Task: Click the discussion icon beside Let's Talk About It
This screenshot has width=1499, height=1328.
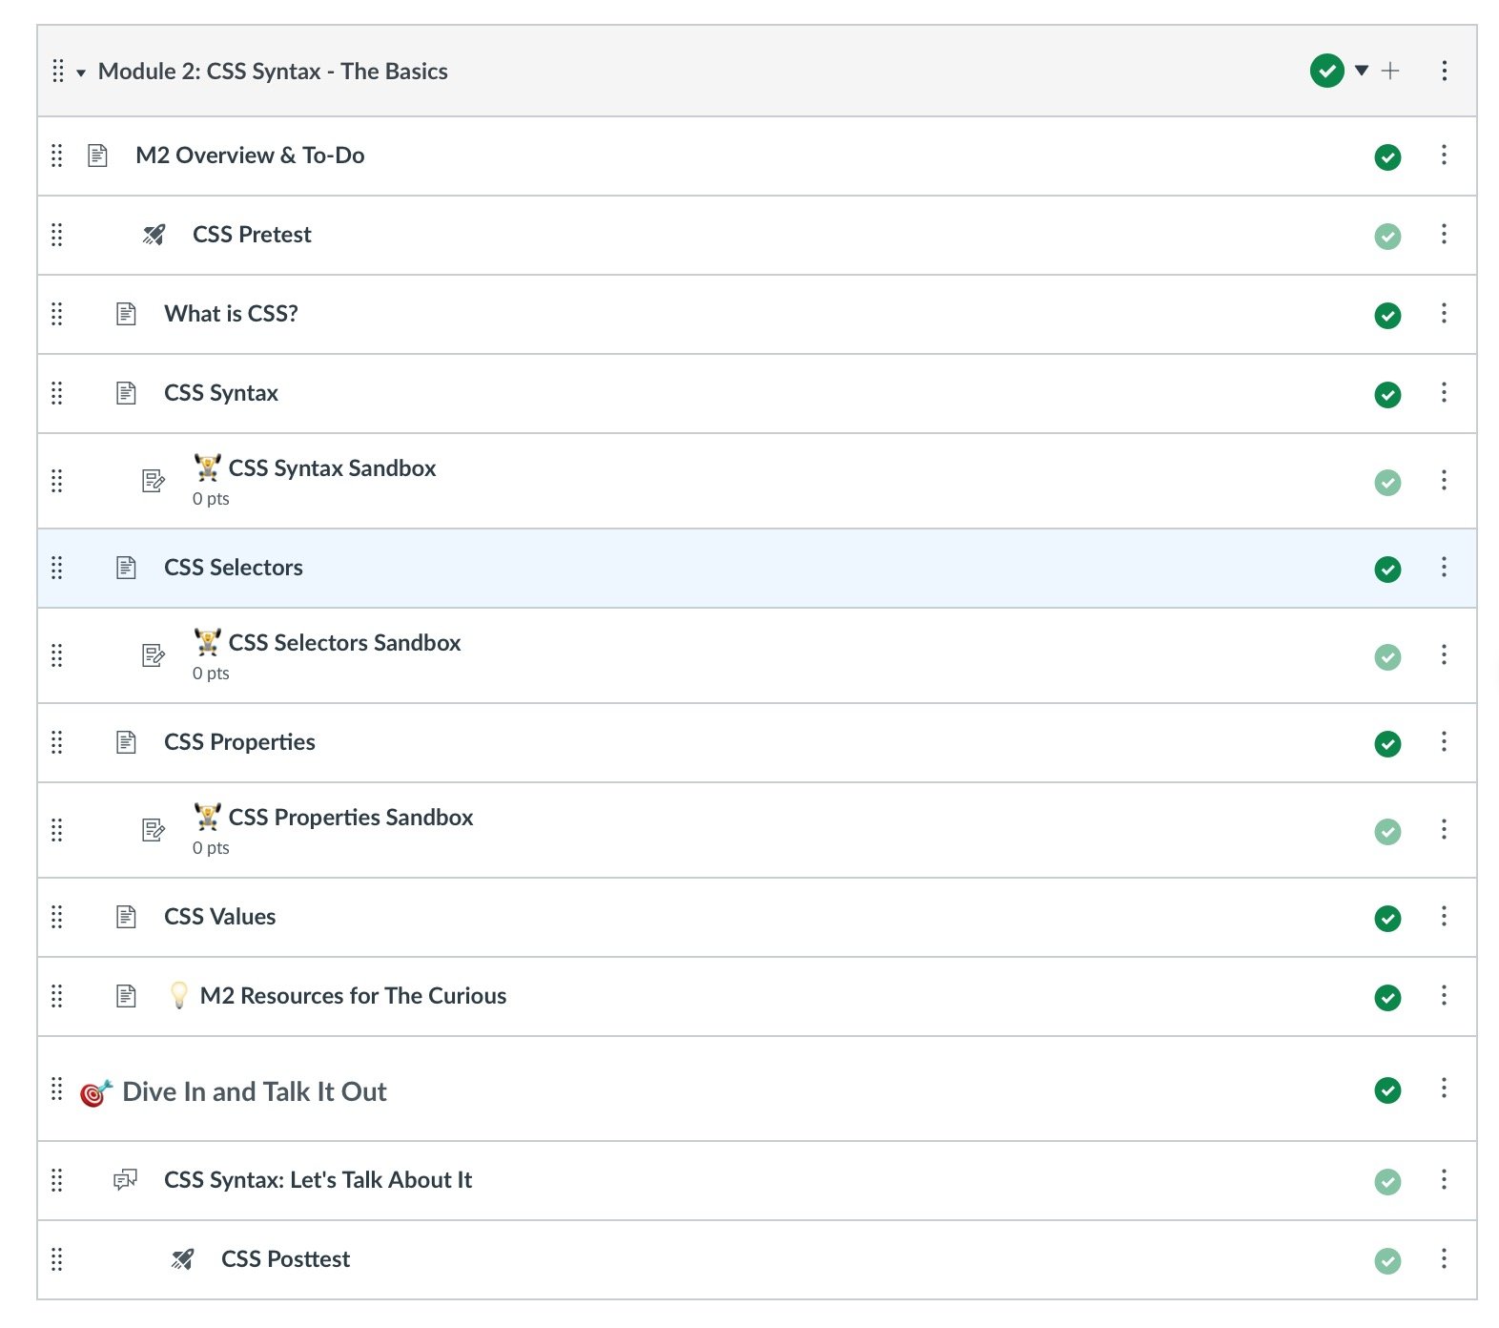Action: click(x=125, y=1180)
